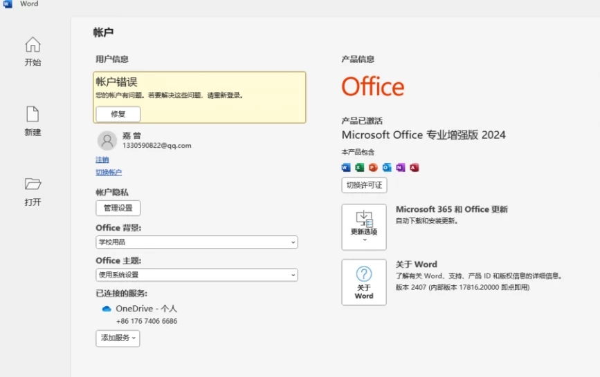Click the PowerPoint product icon
Viewport: 600px width, 377px height.
coord(373,167)
